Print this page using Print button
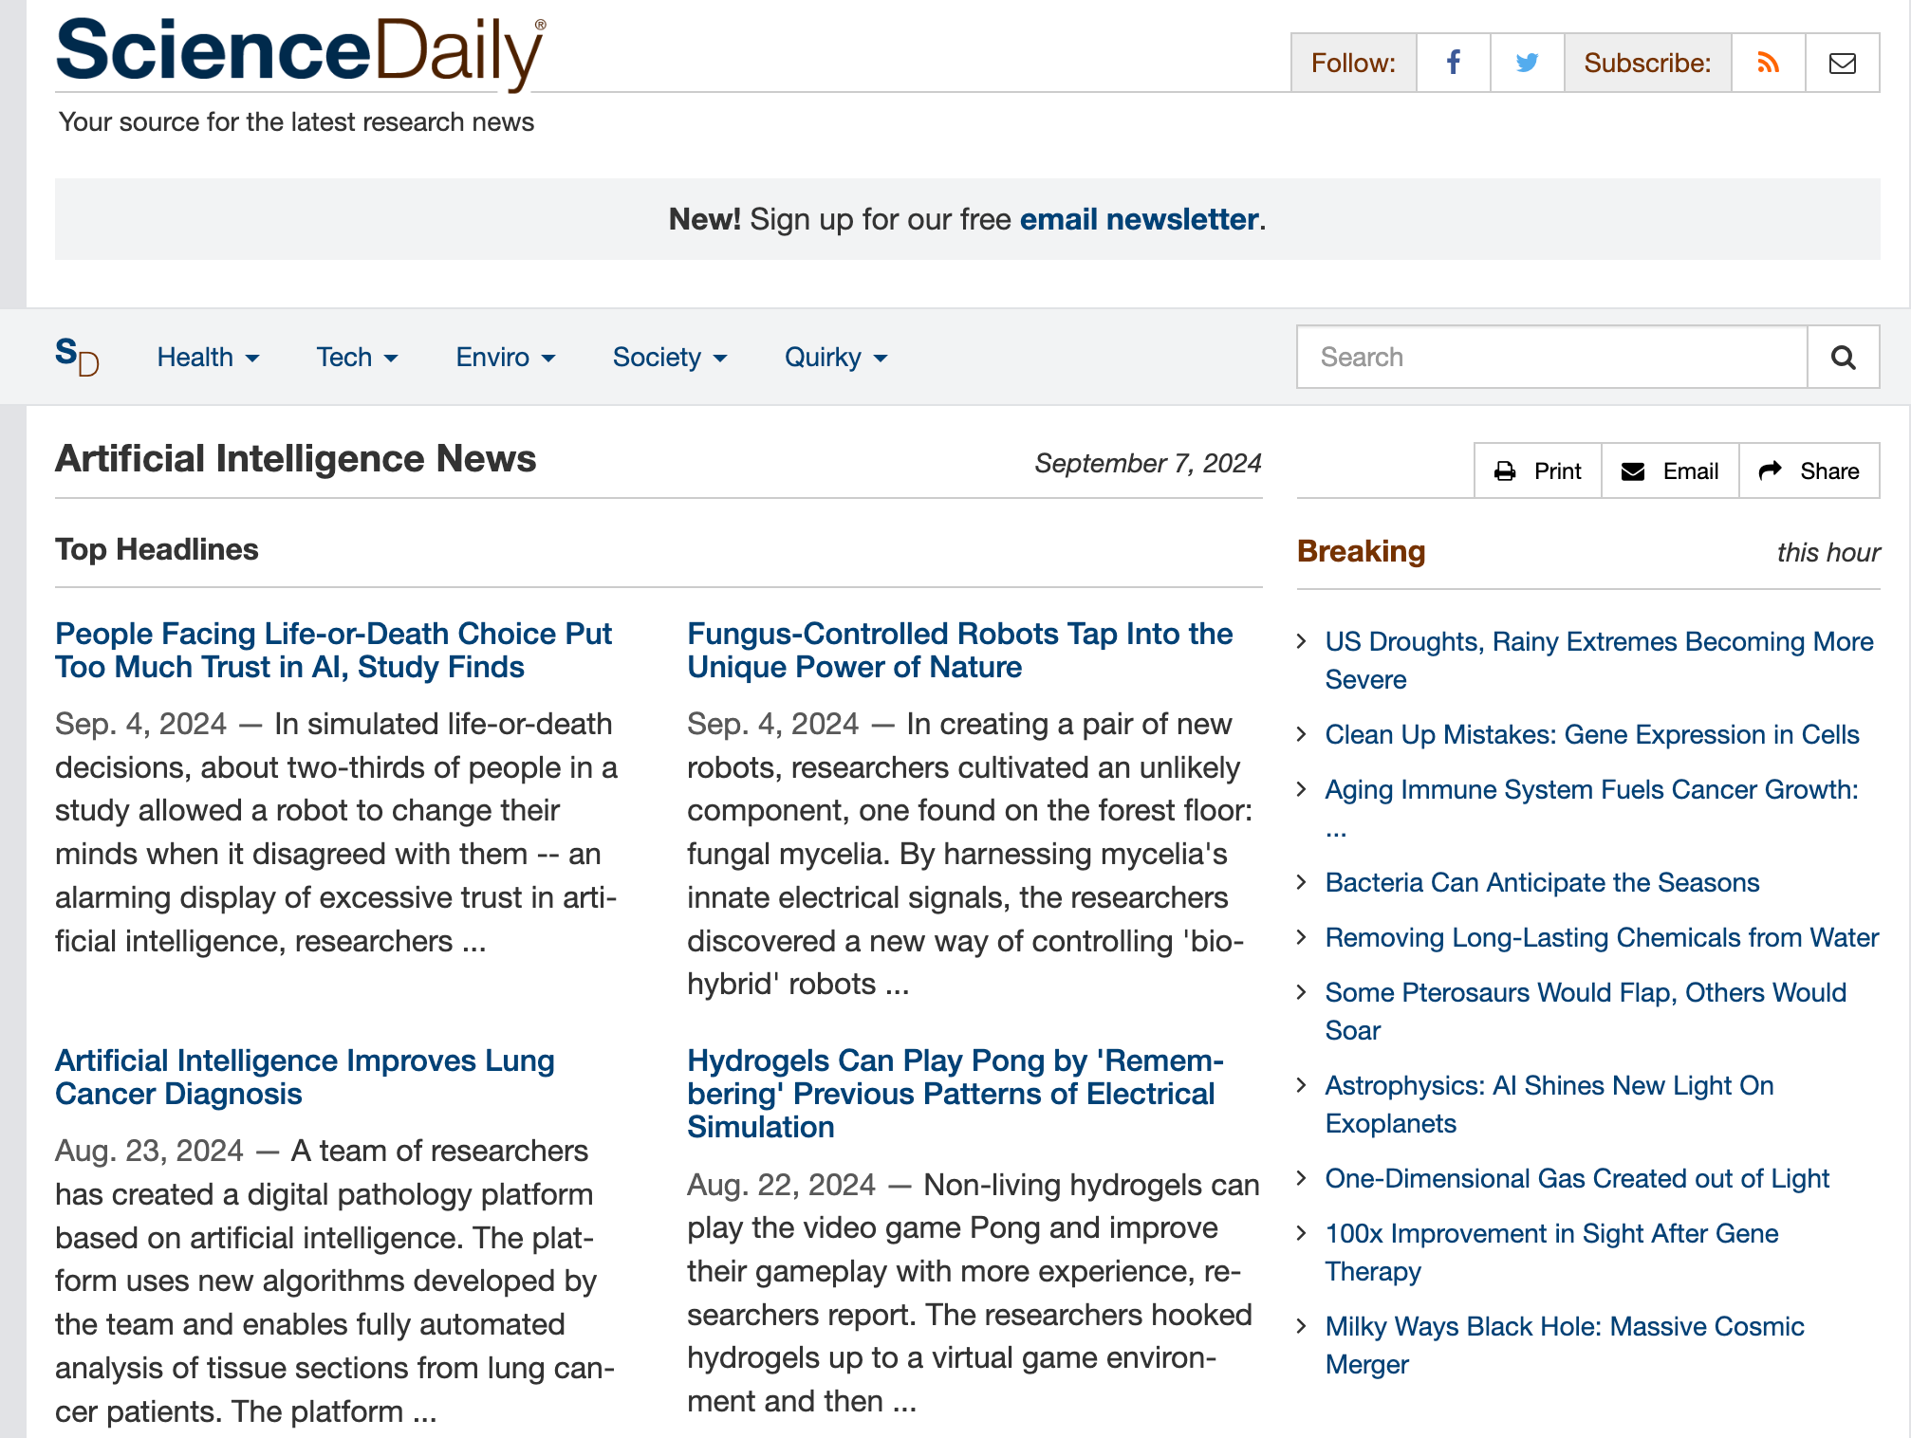The image size is (1911, 1438). coord(1538,470)
